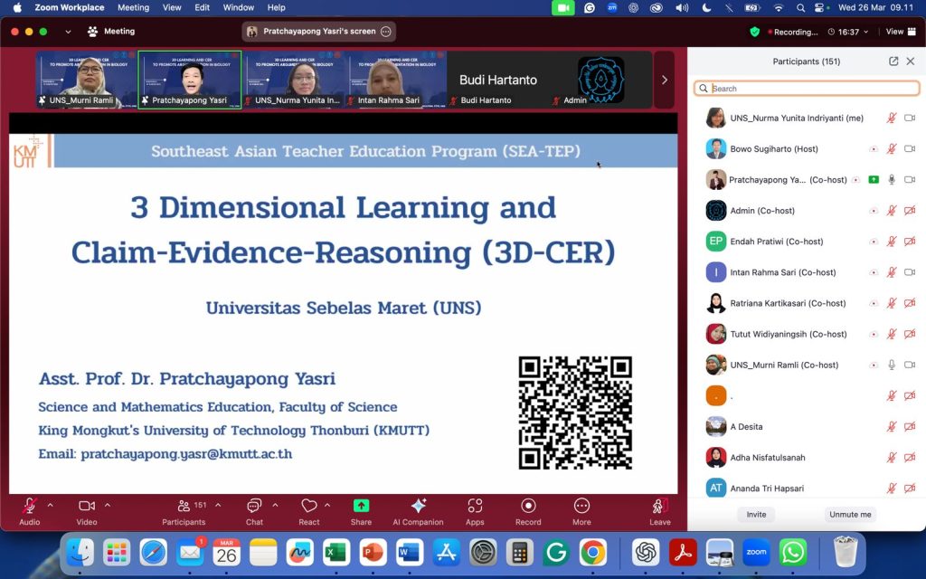Click the green Zoom camera menu bar icon

pos(562,7)
